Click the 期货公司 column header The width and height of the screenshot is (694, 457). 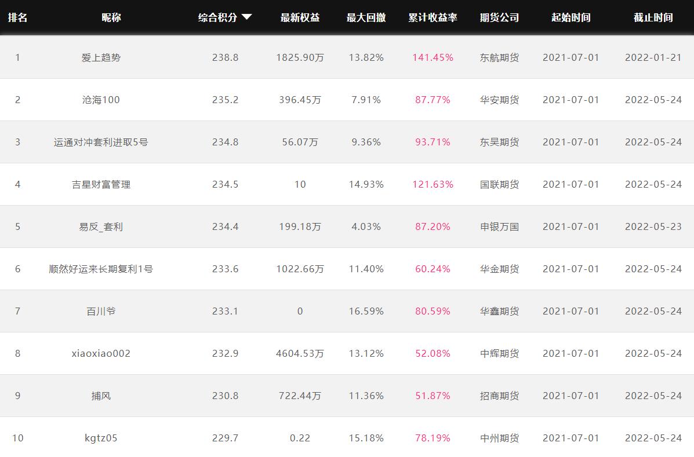499,18
